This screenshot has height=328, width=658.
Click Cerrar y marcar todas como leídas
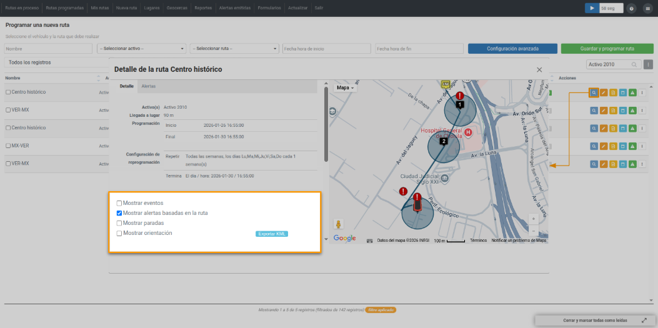[595, 321]
